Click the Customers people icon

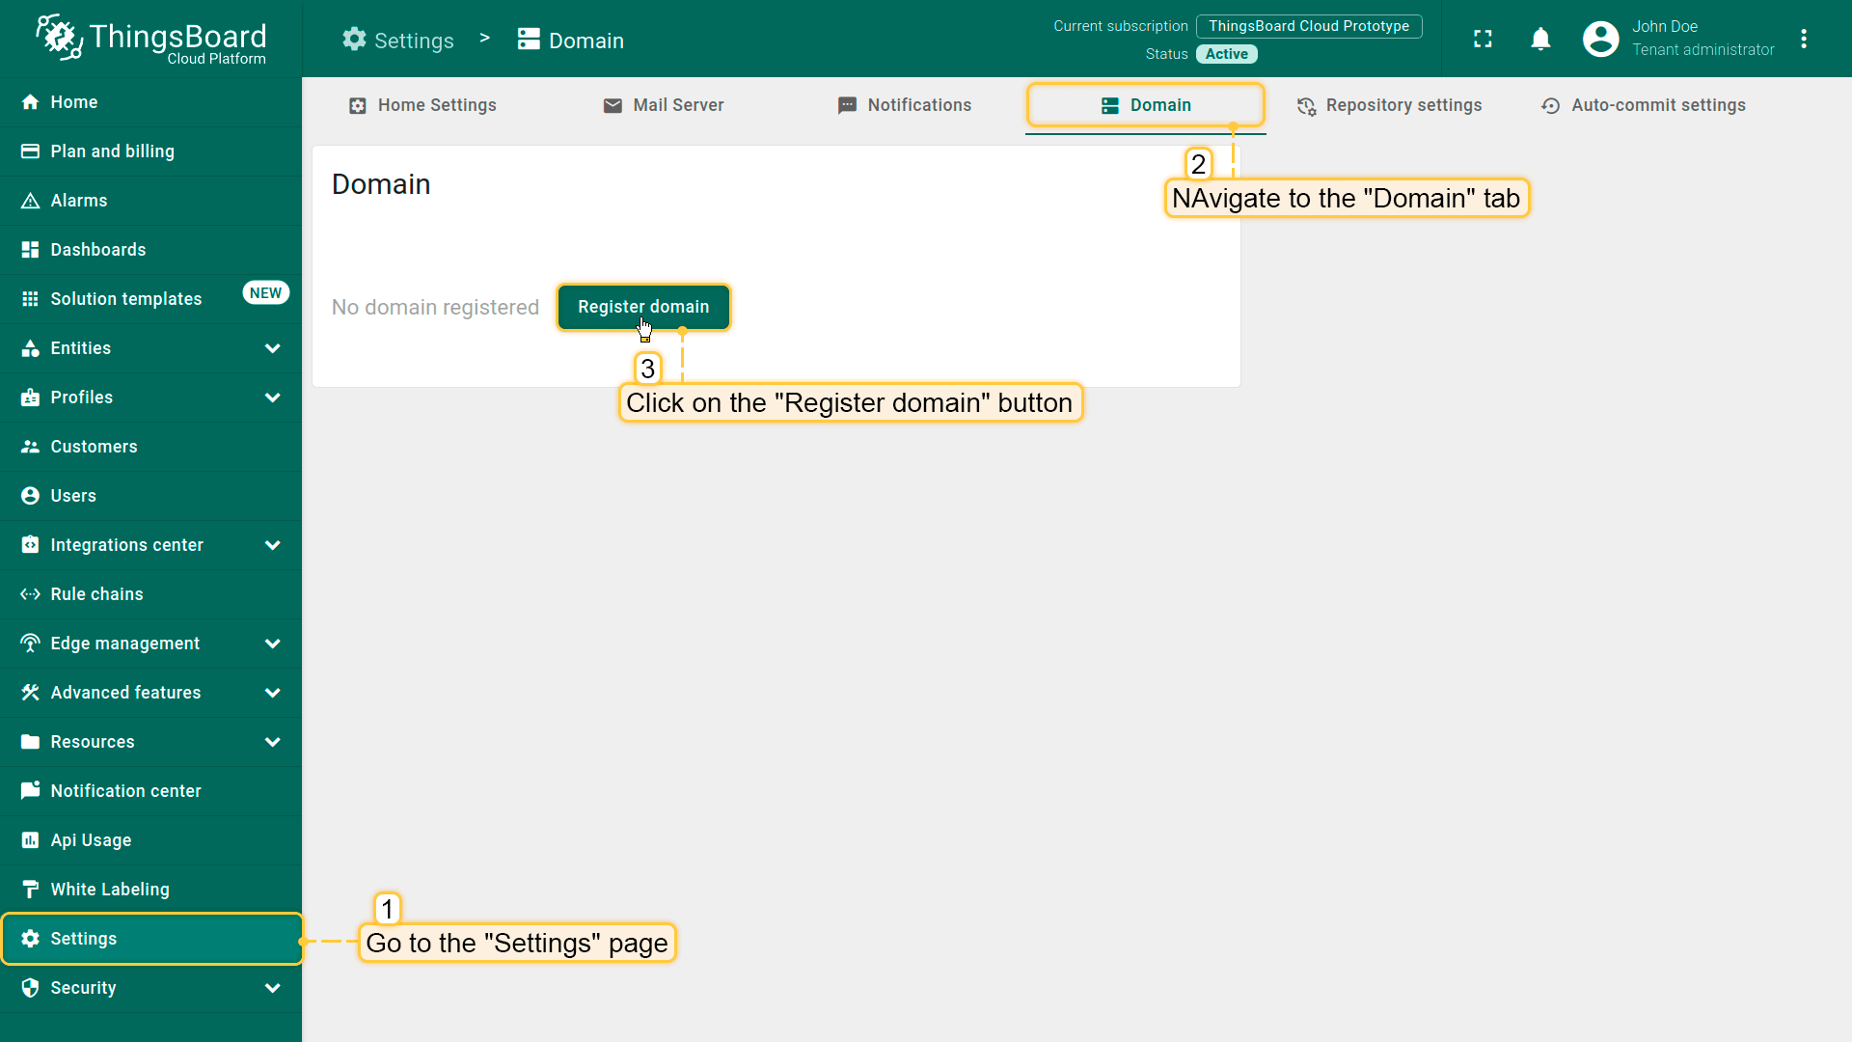30,447
